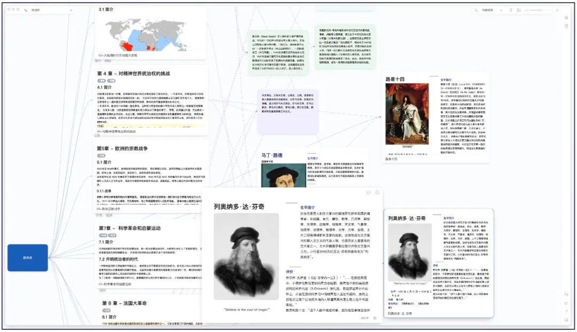Click the '3.1 简介' heading at top
Image resolution: width=577 pixels, height=332 pixels.
point(106,9)
